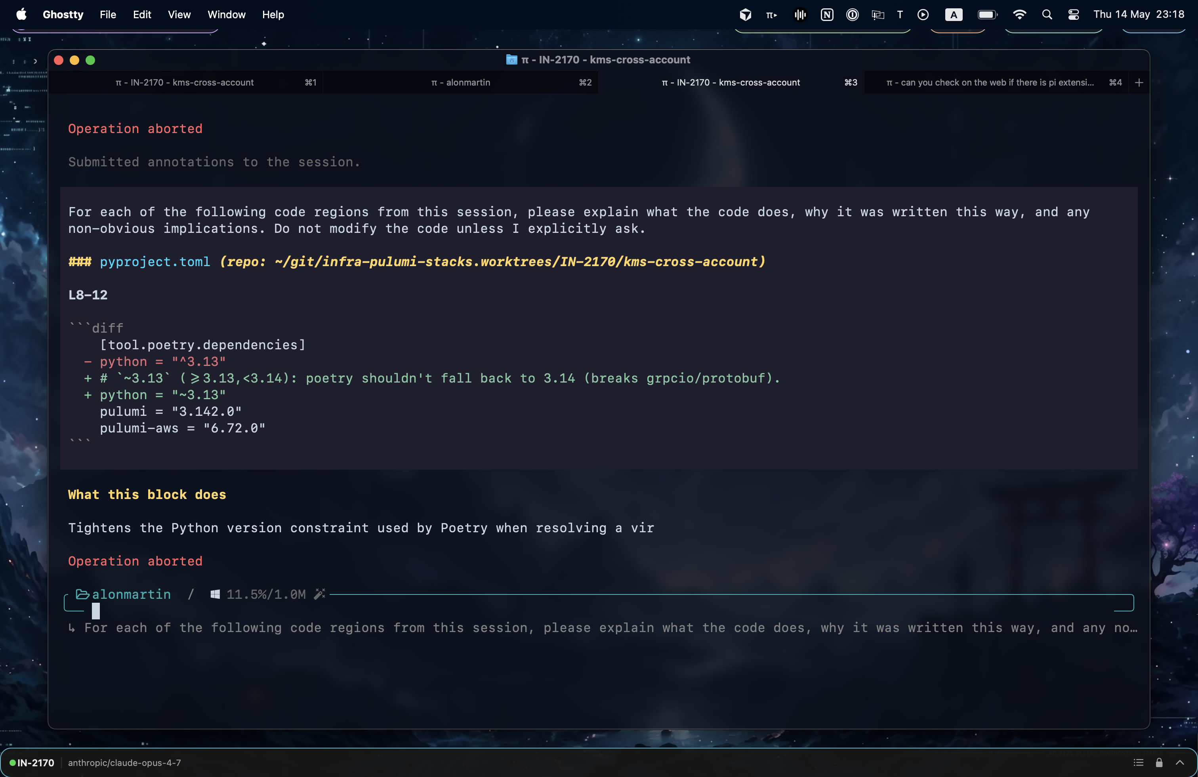Click the list icon in the bottom bar
Image resolution: width=1198 pixels, height=777 pixels.
pyautogui.click(x=1139, y=762)
